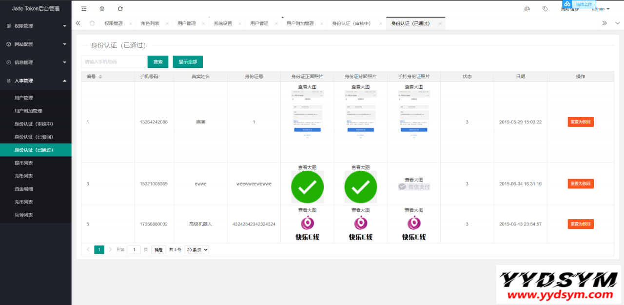624x305 pixels.
Task: Open the theme palette icon at top right
Action: coord(527,8)
